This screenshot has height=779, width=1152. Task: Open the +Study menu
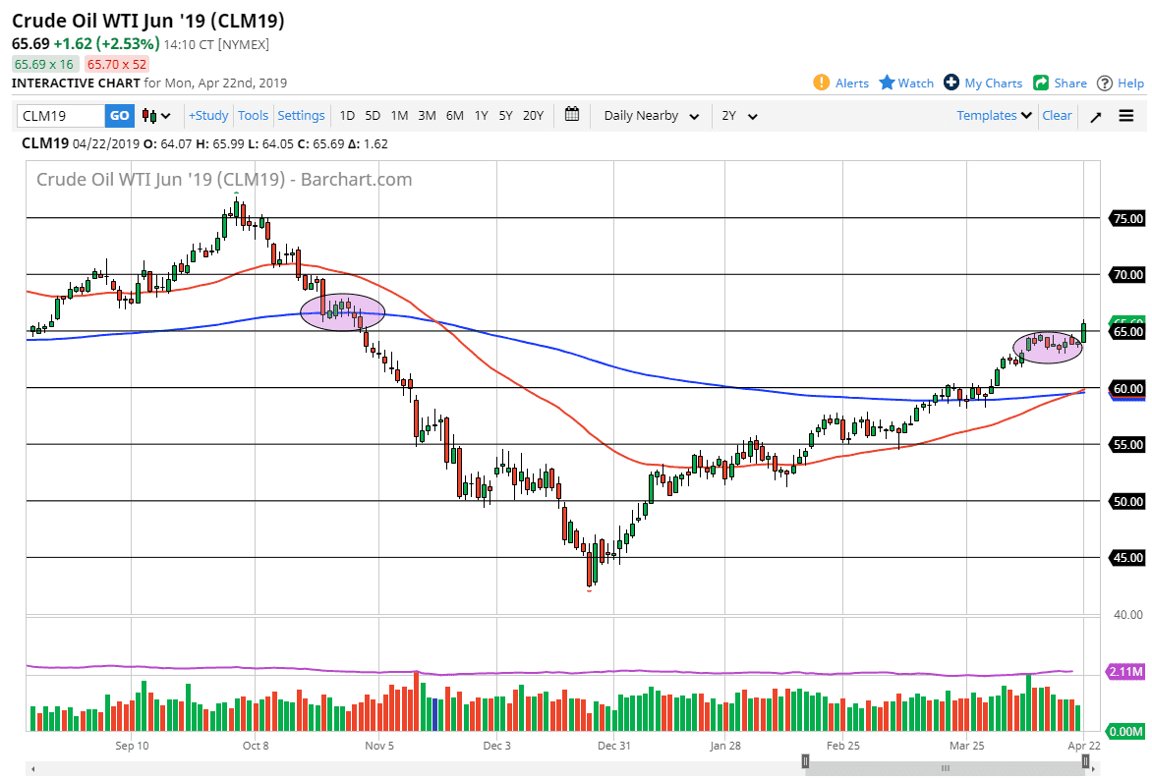coord(208,116)
